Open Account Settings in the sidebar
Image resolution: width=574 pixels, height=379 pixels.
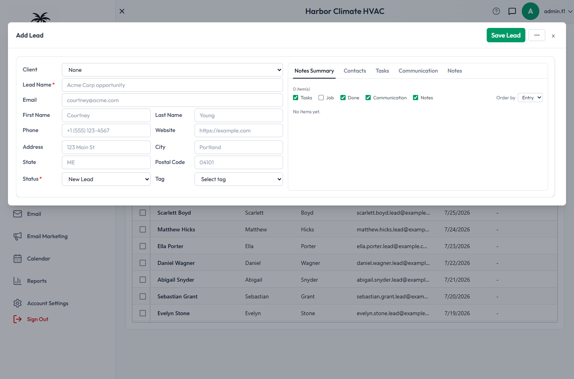point(48,303)
